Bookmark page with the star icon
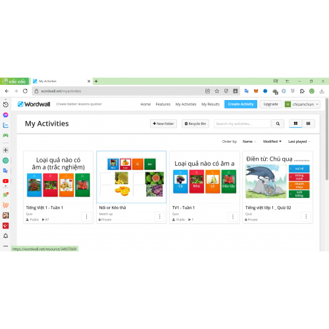This screenshot has height=329, width=329. [x=217, y=91]
